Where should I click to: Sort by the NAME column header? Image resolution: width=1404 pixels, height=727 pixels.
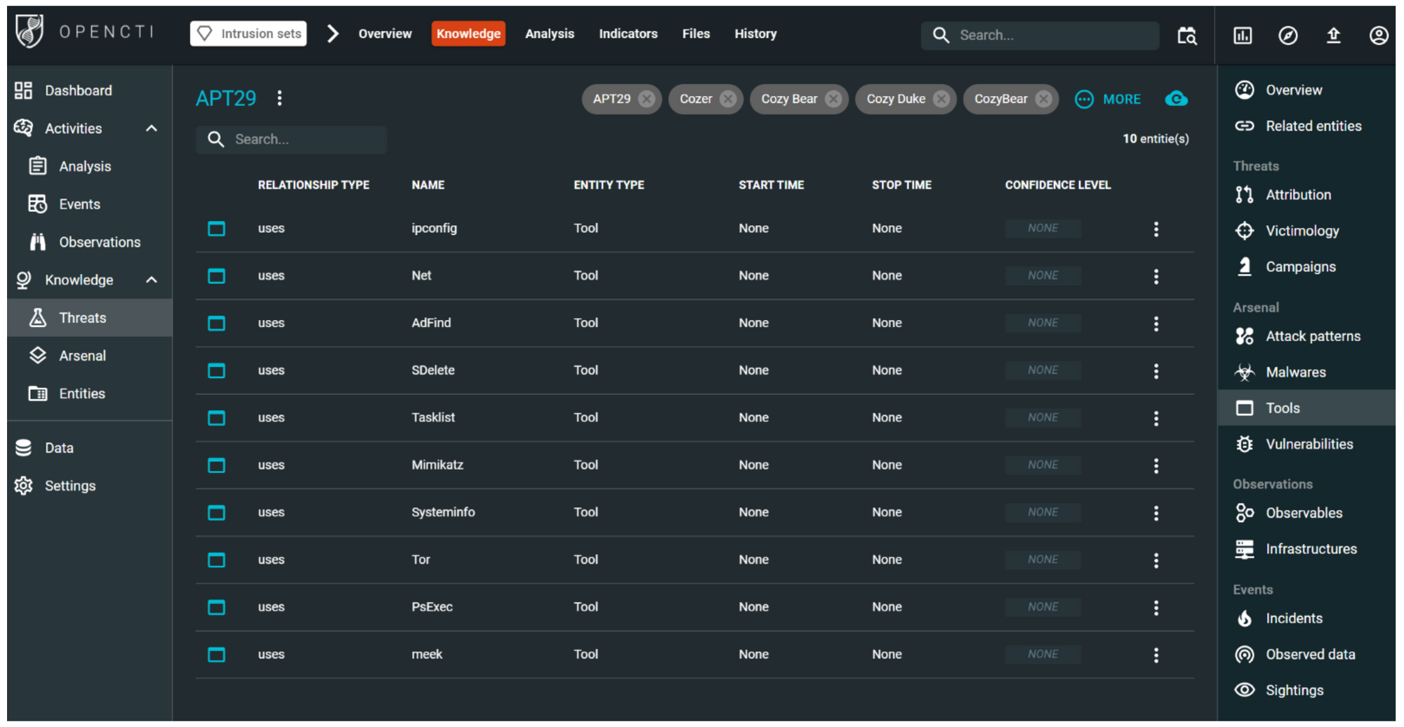(x=428, y=185)
